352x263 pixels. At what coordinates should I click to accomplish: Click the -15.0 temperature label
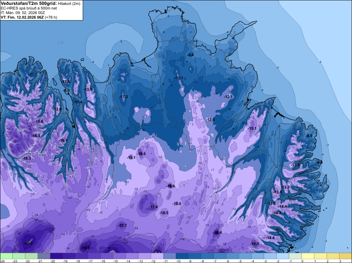pyautogui.click(x=177, y=204)
